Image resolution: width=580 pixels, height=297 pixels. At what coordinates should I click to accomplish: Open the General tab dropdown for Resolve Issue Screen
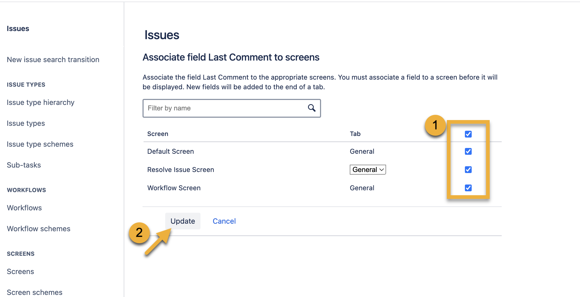[368, 169]
